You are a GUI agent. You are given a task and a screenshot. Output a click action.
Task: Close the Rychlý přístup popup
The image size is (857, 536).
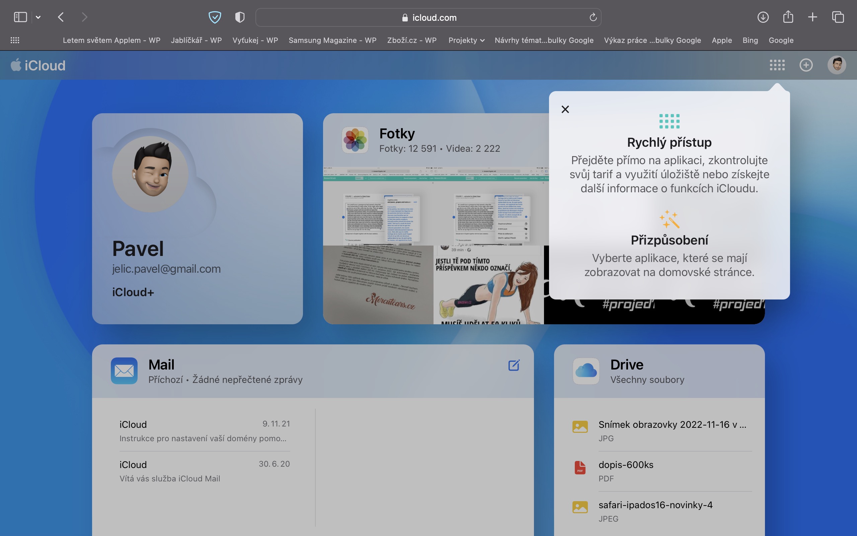(x=565, y=109)
